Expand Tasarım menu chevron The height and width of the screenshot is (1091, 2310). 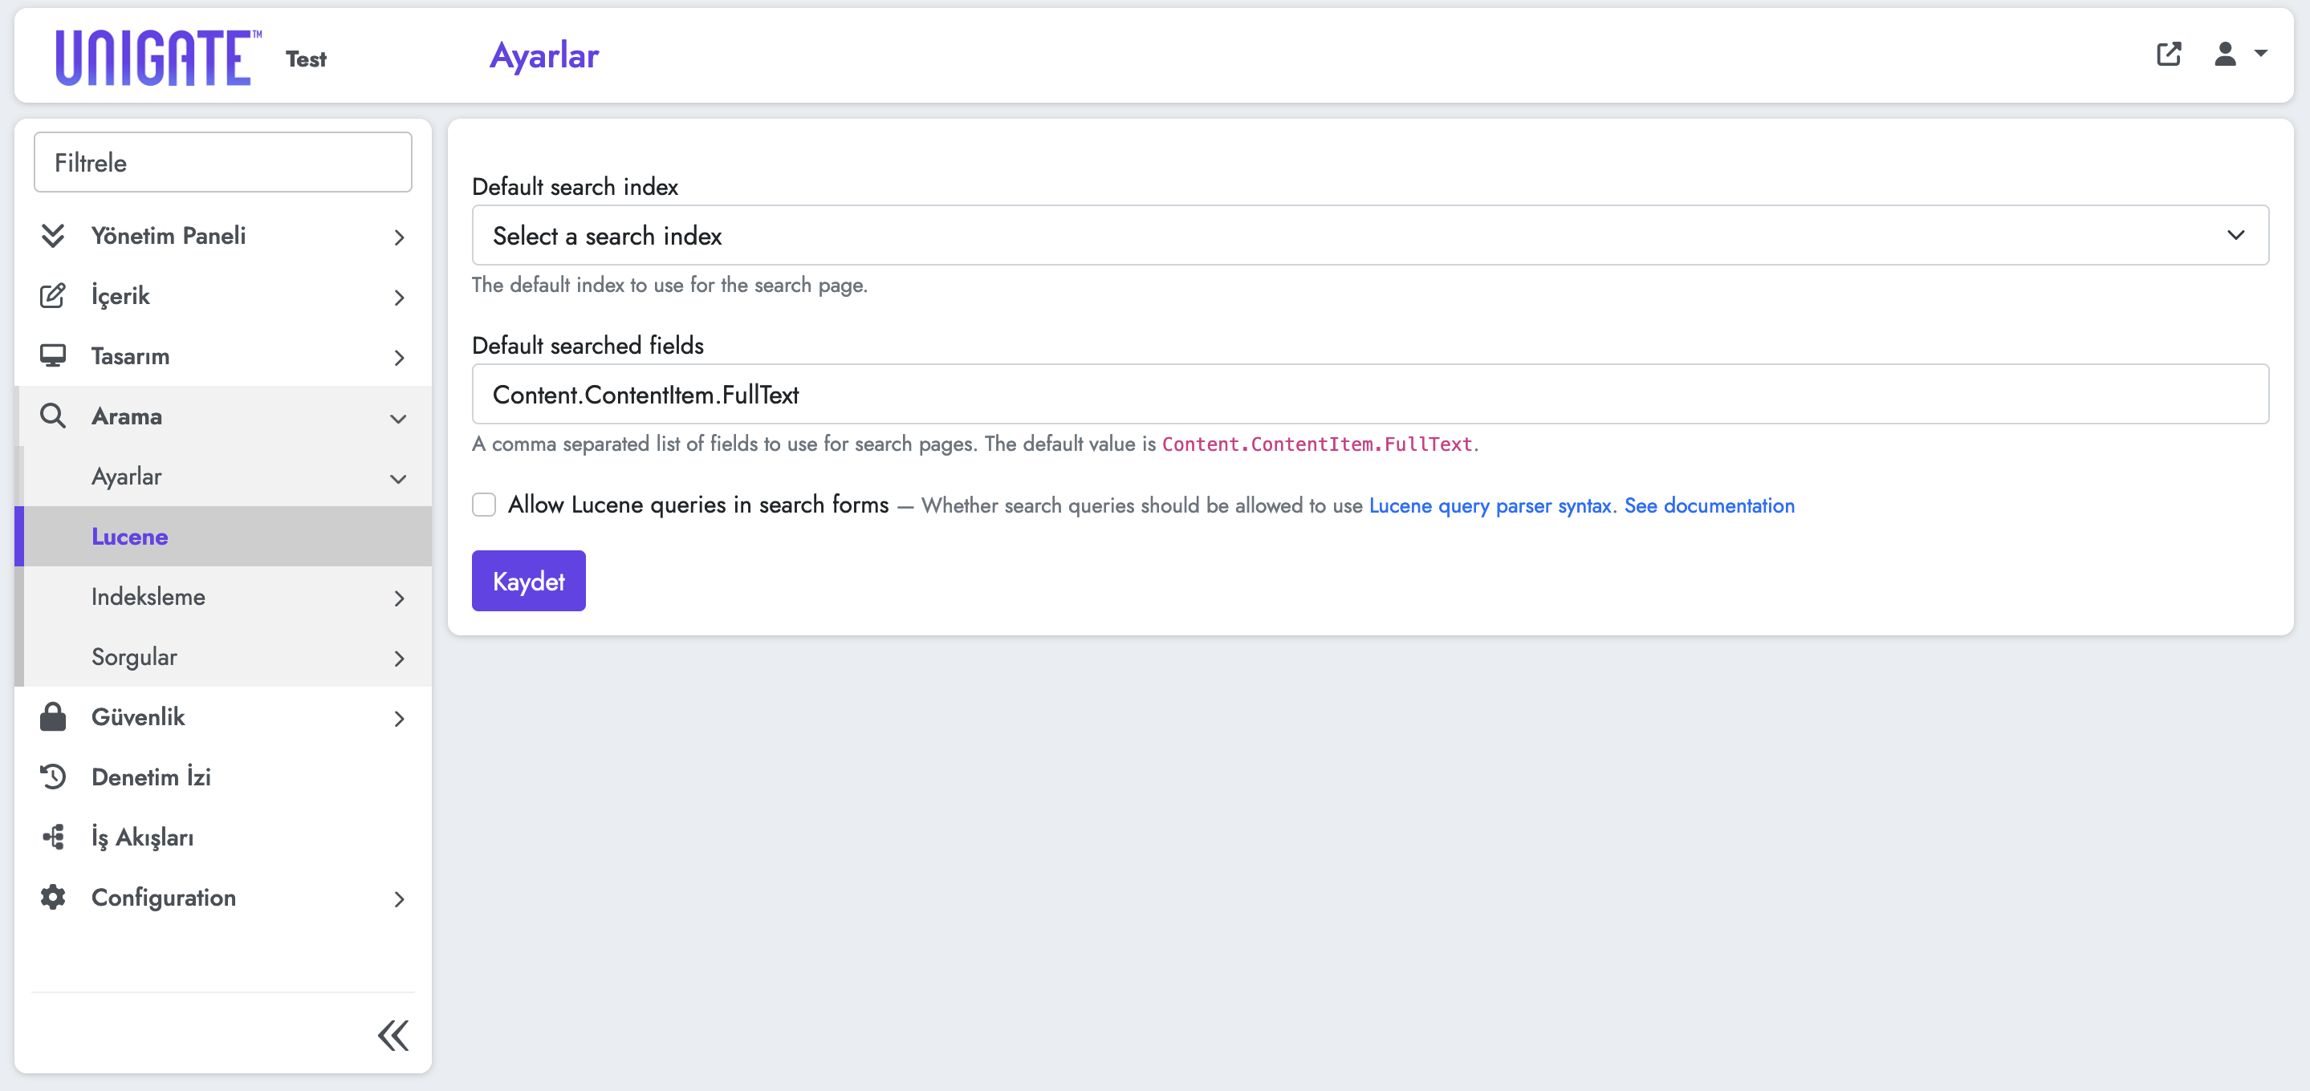(x=399, y=358)
